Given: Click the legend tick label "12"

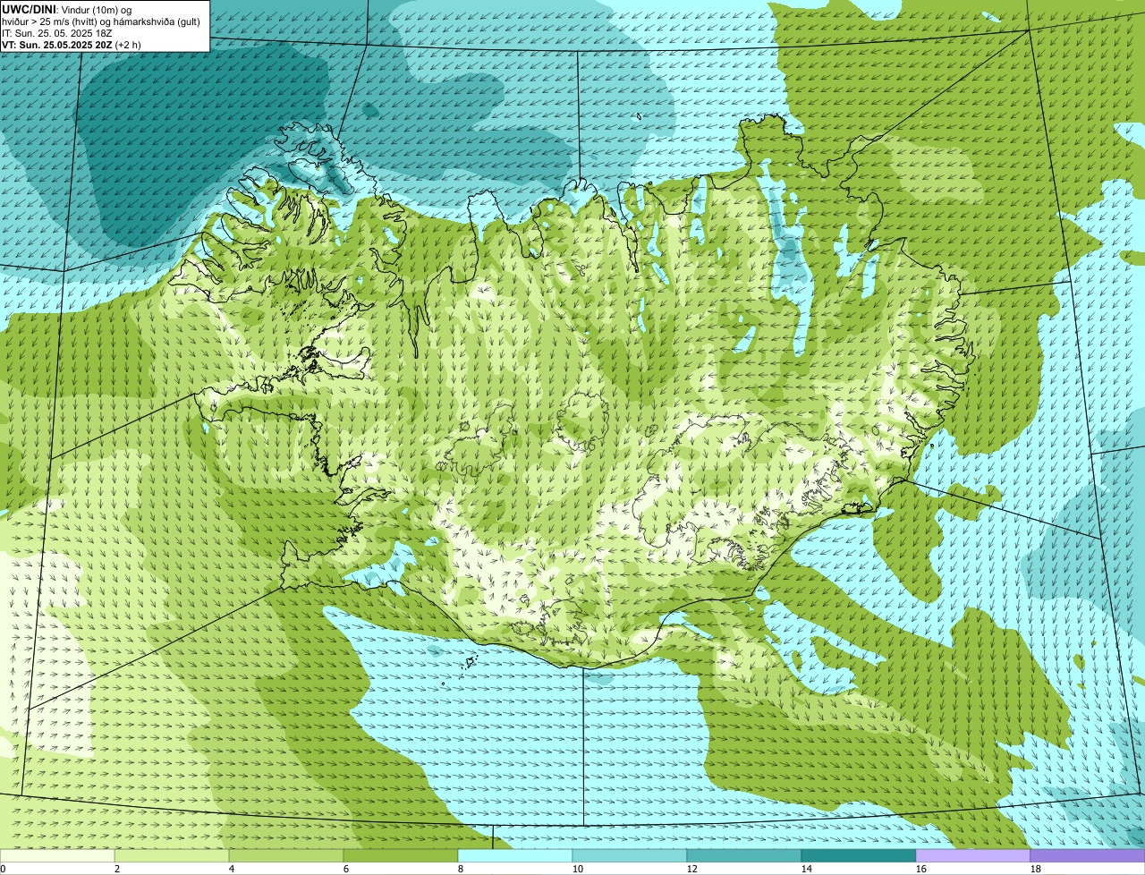Looking at the screenshot, I should [692, 869].
